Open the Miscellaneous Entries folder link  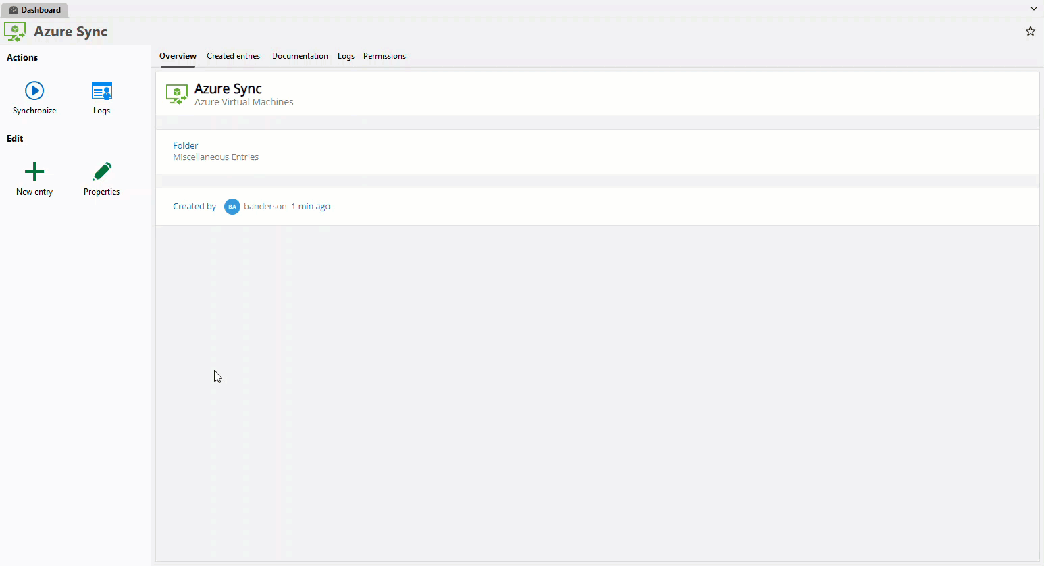click(215, 157)
